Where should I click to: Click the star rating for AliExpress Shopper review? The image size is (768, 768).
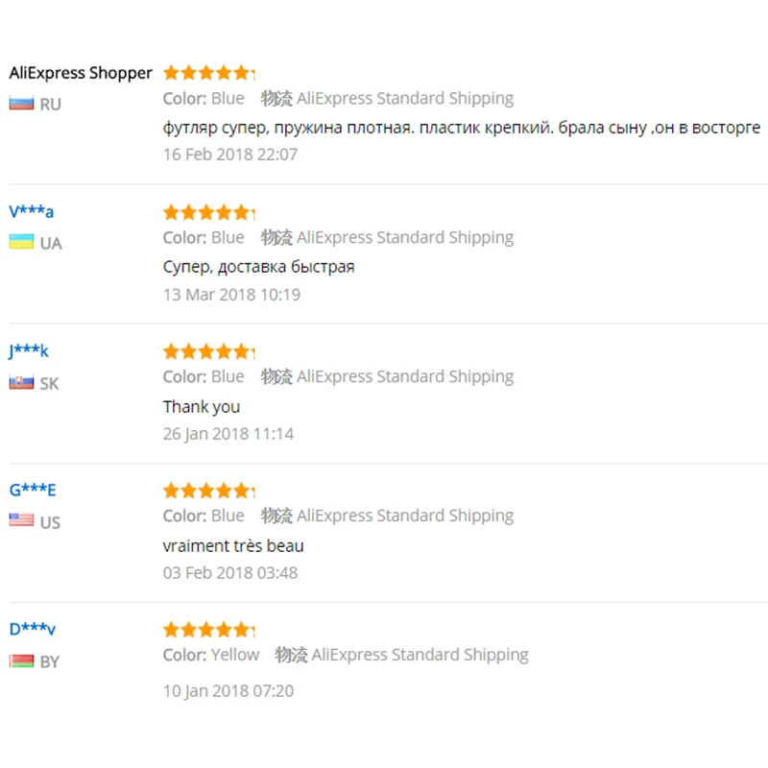[208, 73]
